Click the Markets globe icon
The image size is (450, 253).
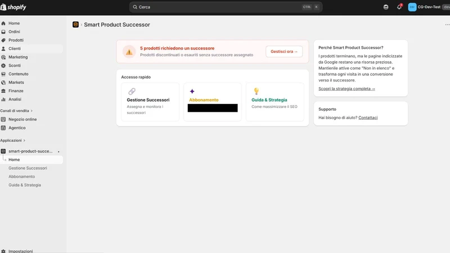3,82
